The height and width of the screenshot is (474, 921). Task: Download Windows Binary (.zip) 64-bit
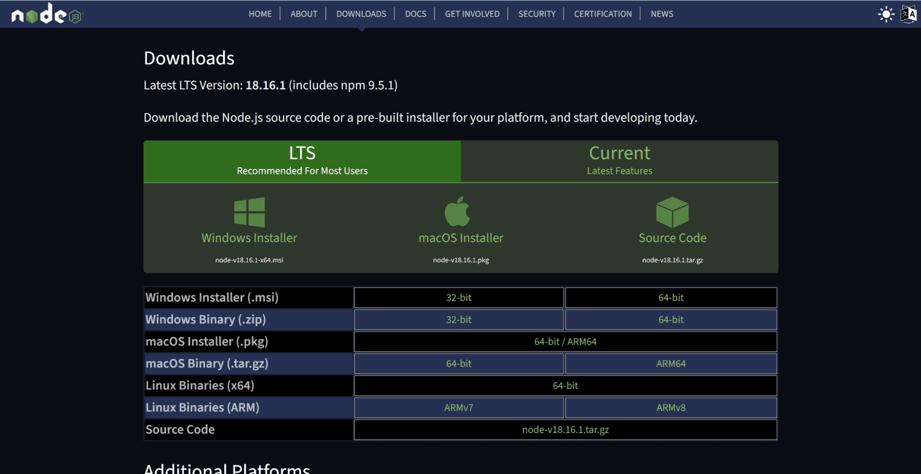671,320
